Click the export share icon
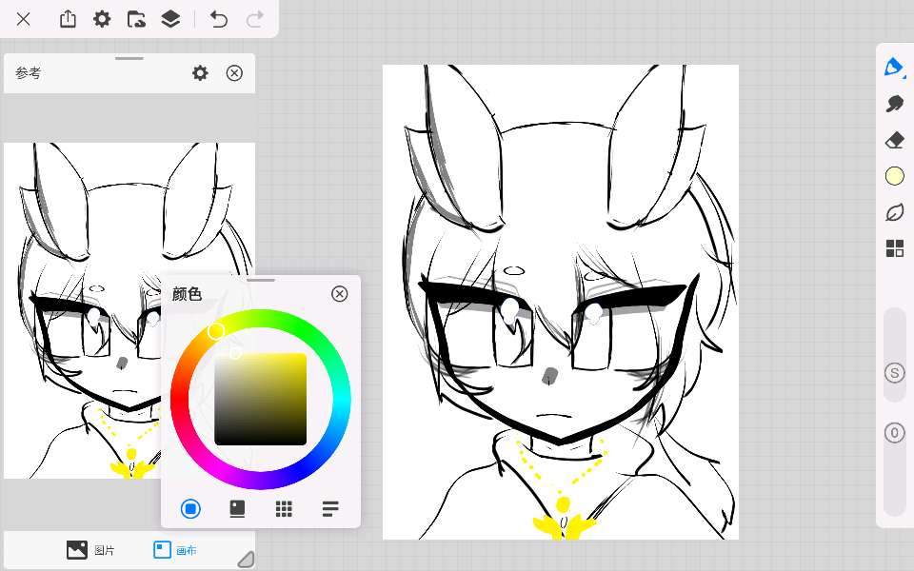Screen dimensions: 914x571 [68, 19]
